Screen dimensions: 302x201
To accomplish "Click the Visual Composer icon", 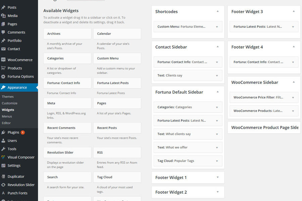I will point(3,157).
